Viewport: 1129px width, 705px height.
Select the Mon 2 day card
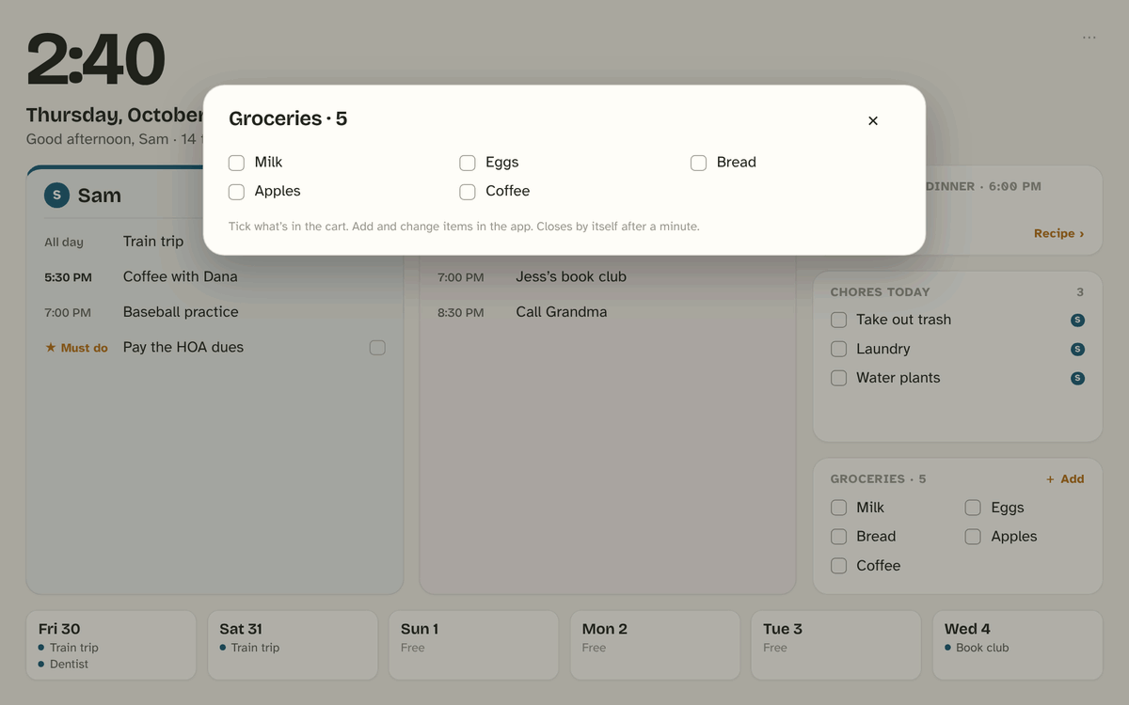tap(654, 646)
